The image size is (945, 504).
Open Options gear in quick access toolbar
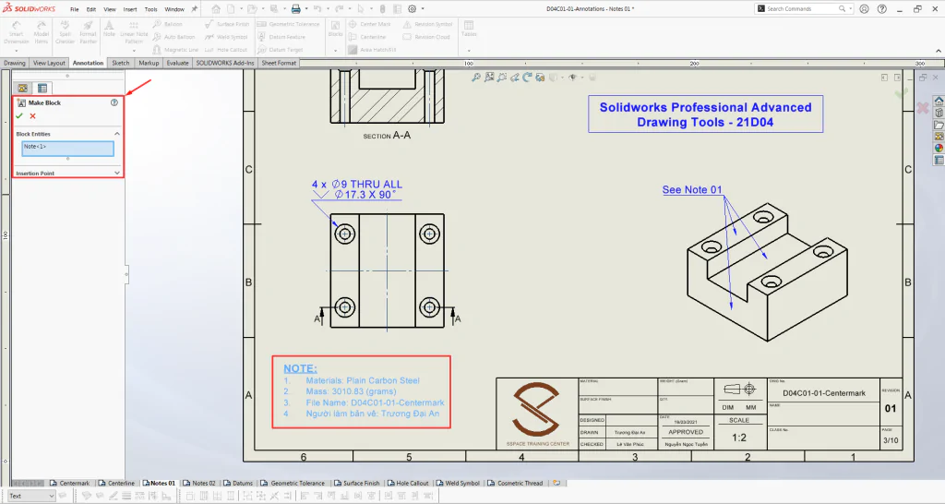click(x=413, y=9)
